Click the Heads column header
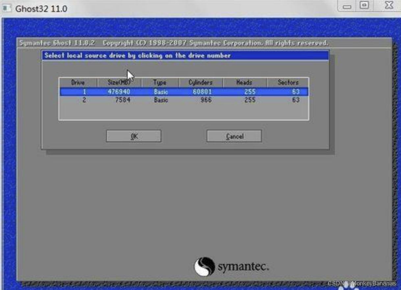 tap(244, 82)
